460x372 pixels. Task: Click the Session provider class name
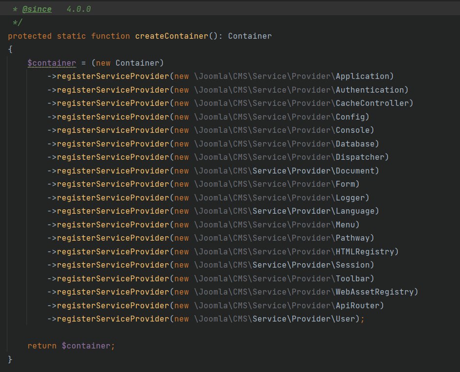click(352, 265)
